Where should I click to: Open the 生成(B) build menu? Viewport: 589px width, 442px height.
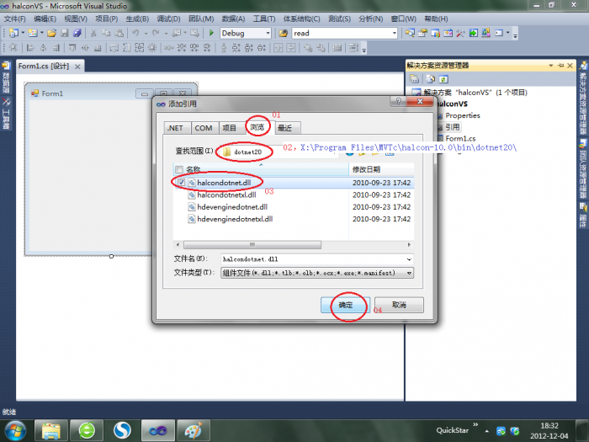coord(137,19)
